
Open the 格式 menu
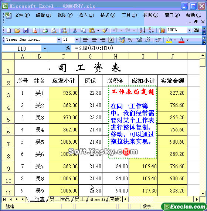click(108, 15)
